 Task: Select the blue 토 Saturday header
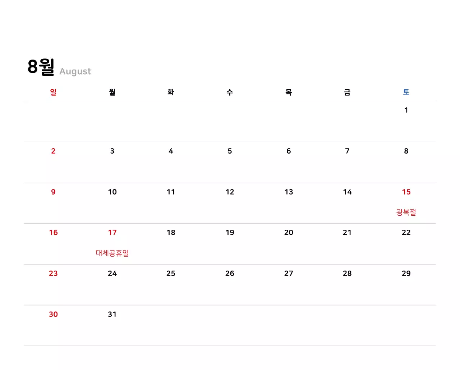pos(406,92)
